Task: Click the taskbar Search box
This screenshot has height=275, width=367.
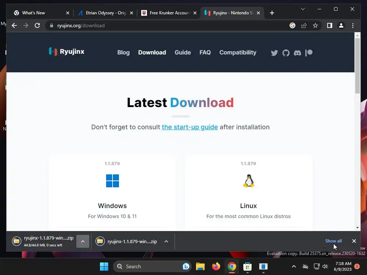Action: point(152,266)
